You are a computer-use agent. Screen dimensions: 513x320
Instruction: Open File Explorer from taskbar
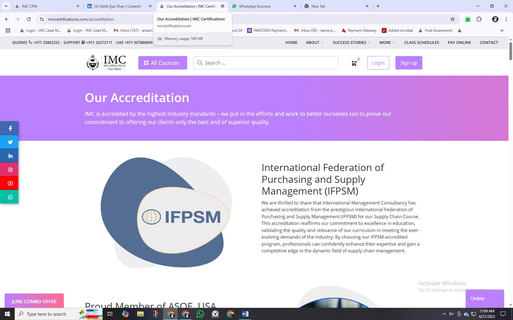click(x=140, y=314)
